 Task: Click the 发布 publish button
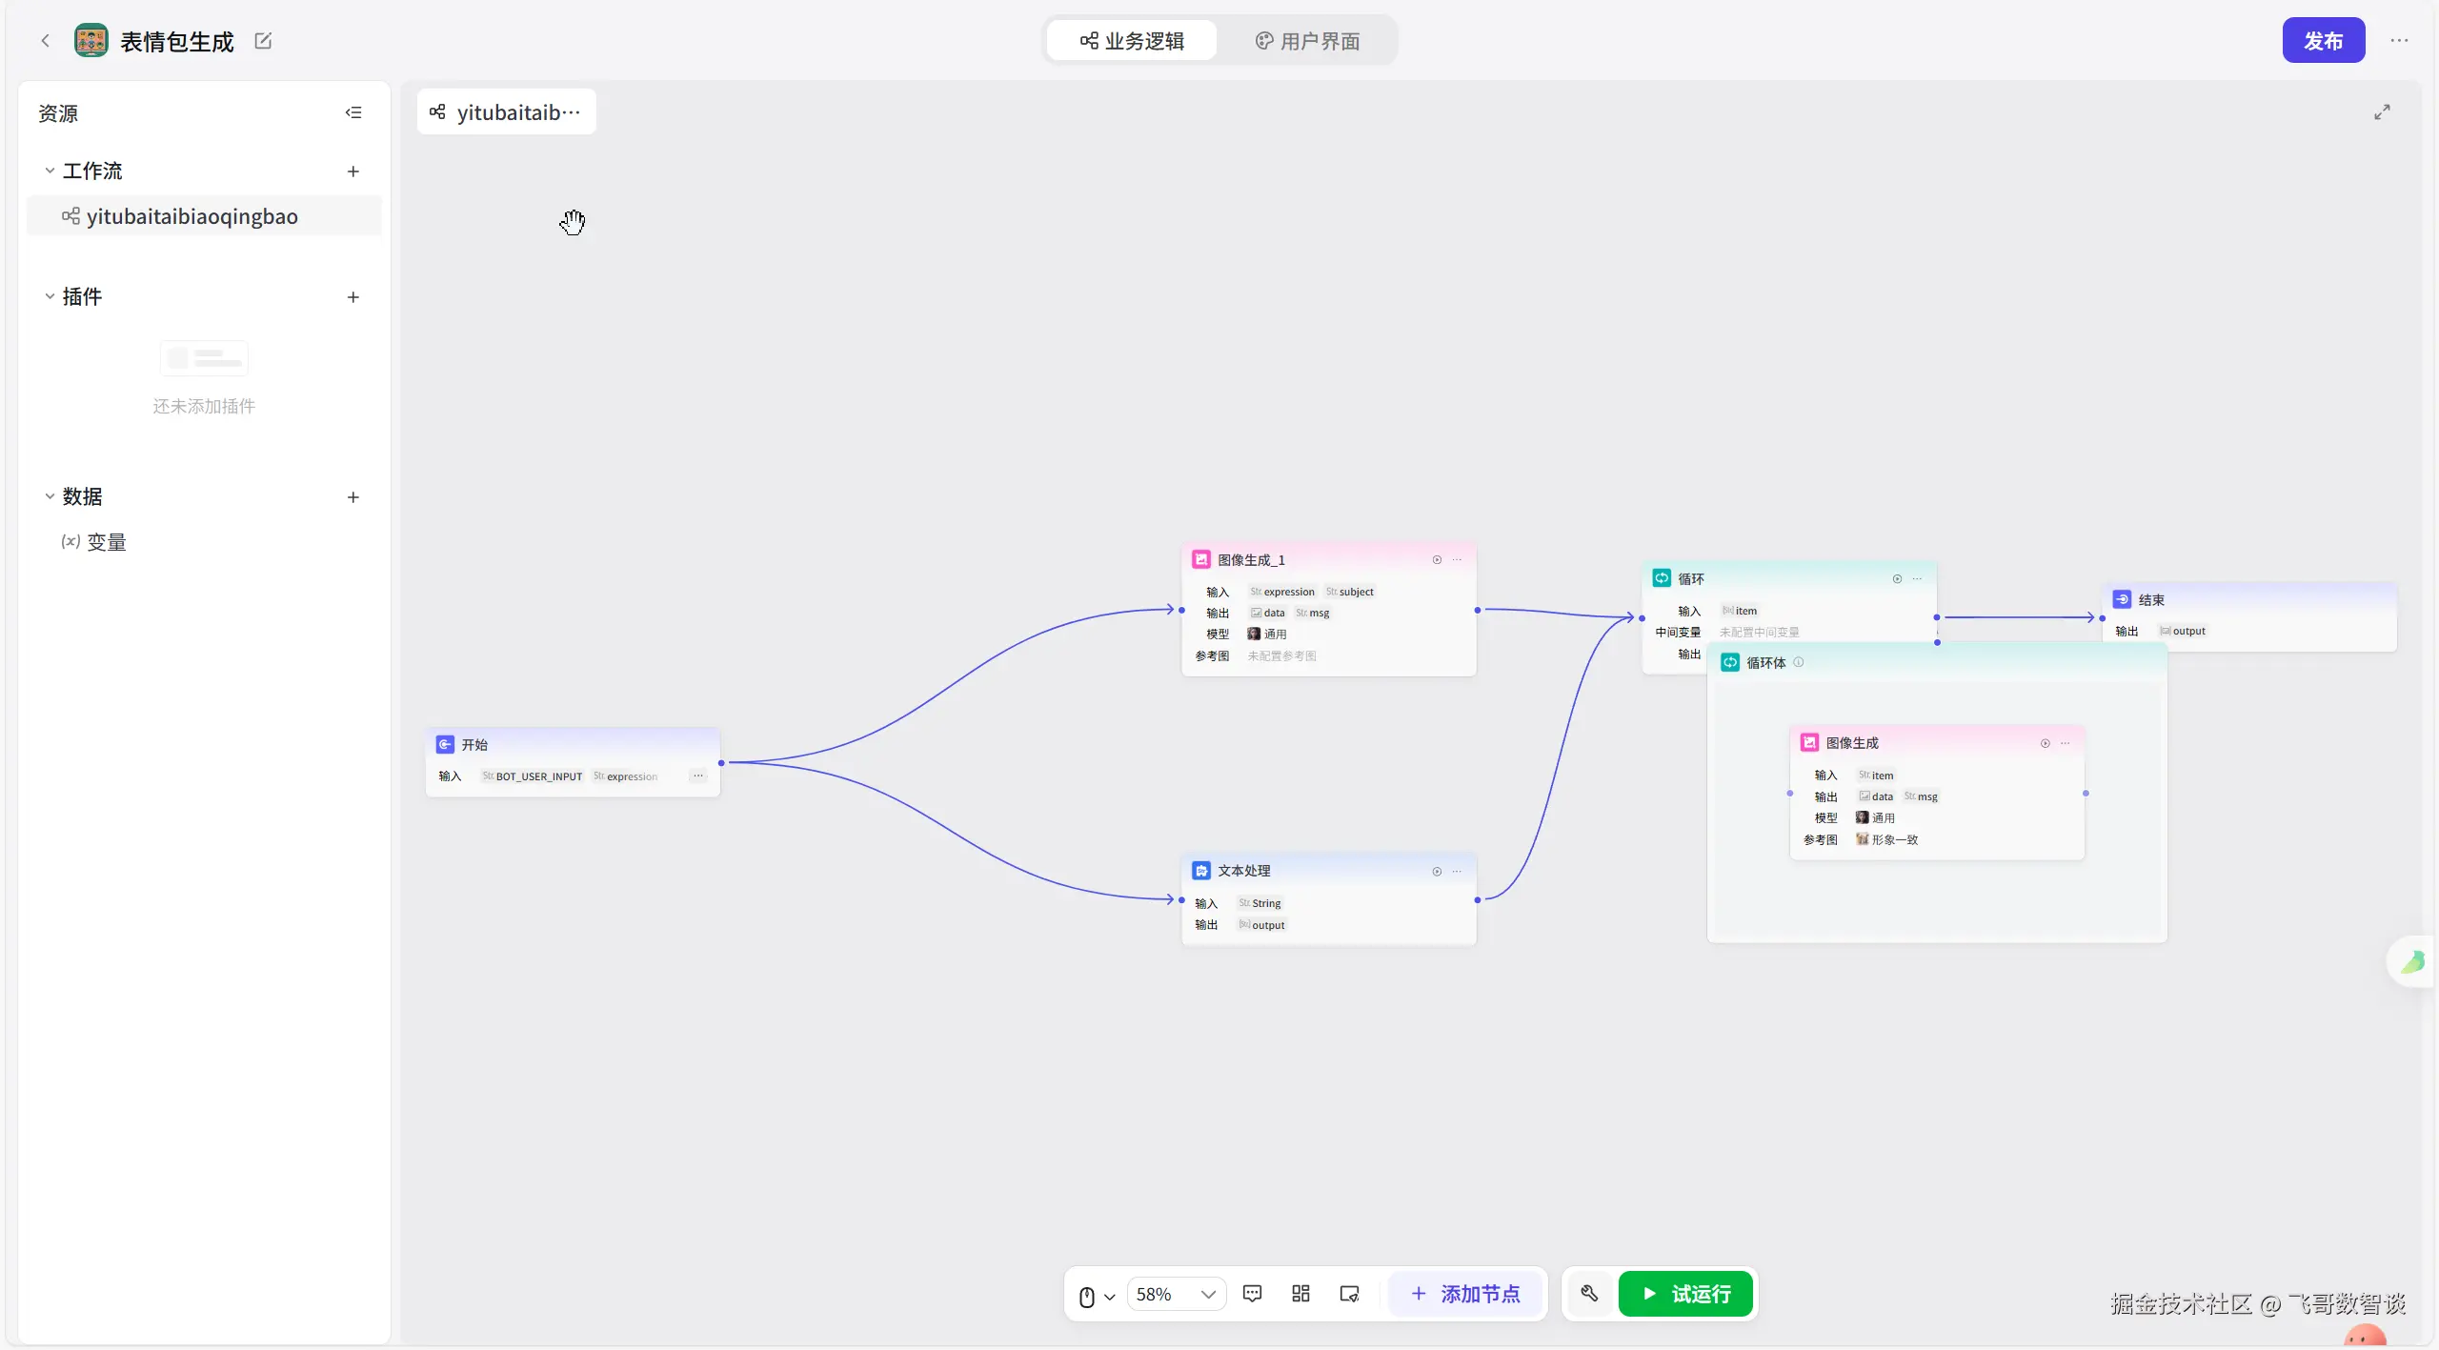(x=2323, y=41)
